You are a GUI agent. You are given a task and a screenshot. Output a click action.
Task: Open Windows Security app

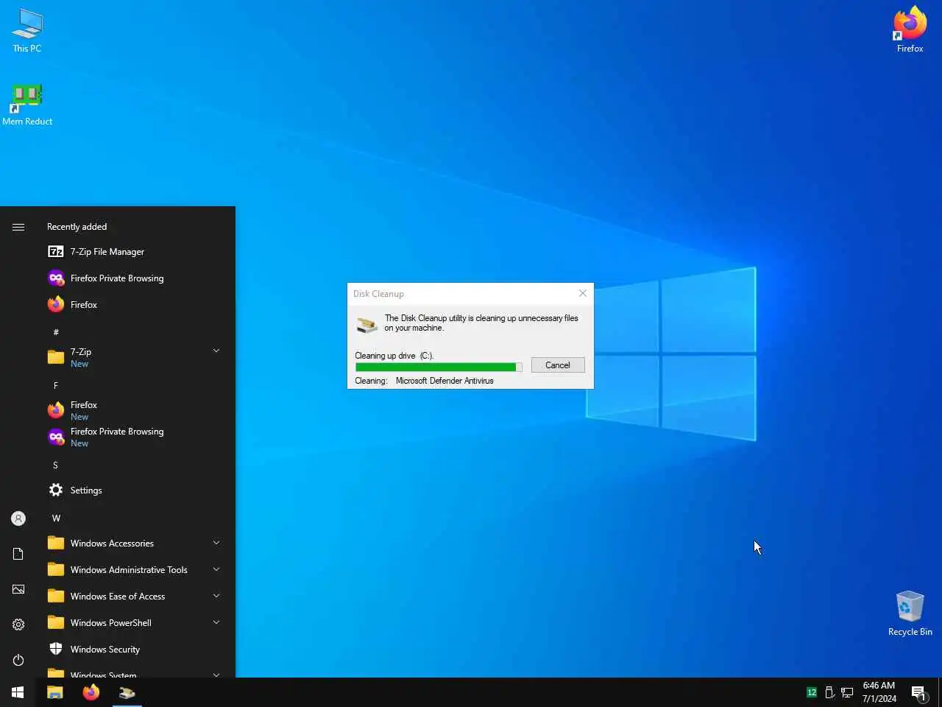(x=134, y=650)
